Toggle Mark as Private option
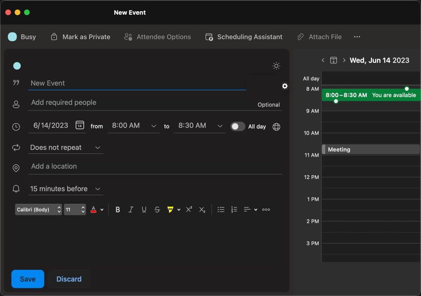Screen dimensions: 421x296 pyautogui.click(x=80, y=37)
